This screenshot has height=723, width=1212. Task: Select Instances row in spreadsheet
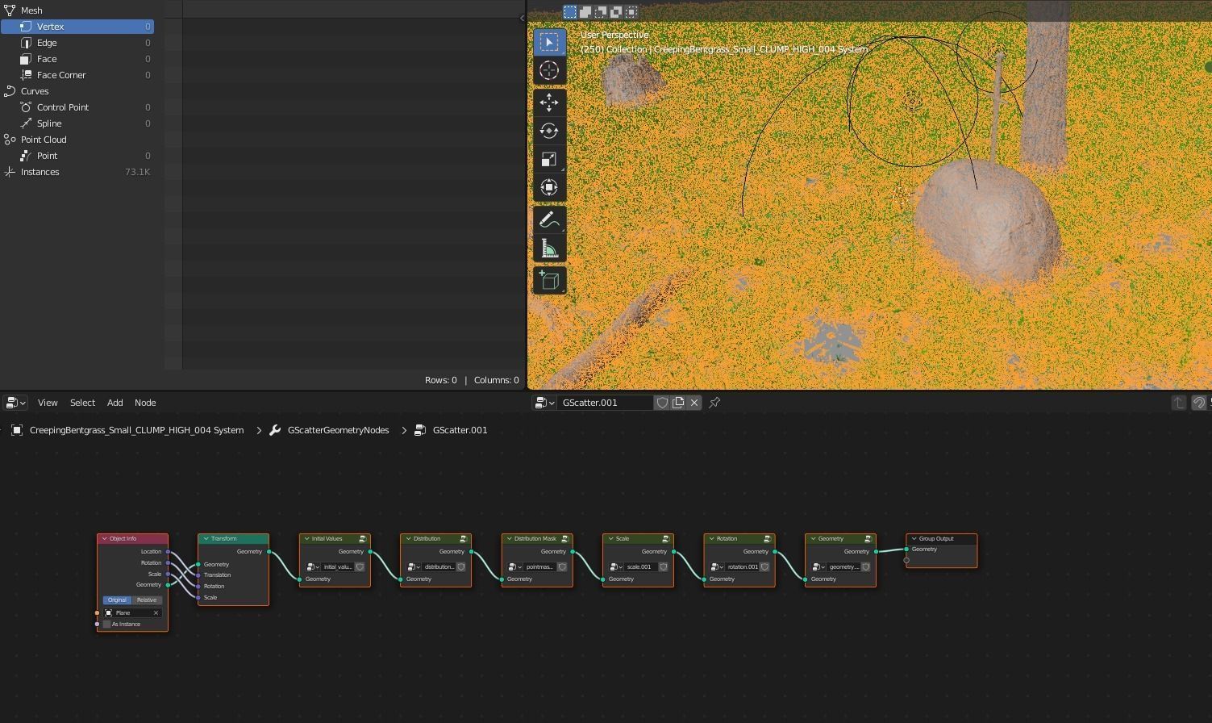pos(77,172)
